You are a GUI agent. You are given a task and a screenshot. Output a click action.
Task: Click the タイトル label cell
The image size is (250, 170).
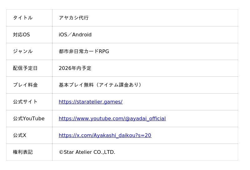coord(29,18)
